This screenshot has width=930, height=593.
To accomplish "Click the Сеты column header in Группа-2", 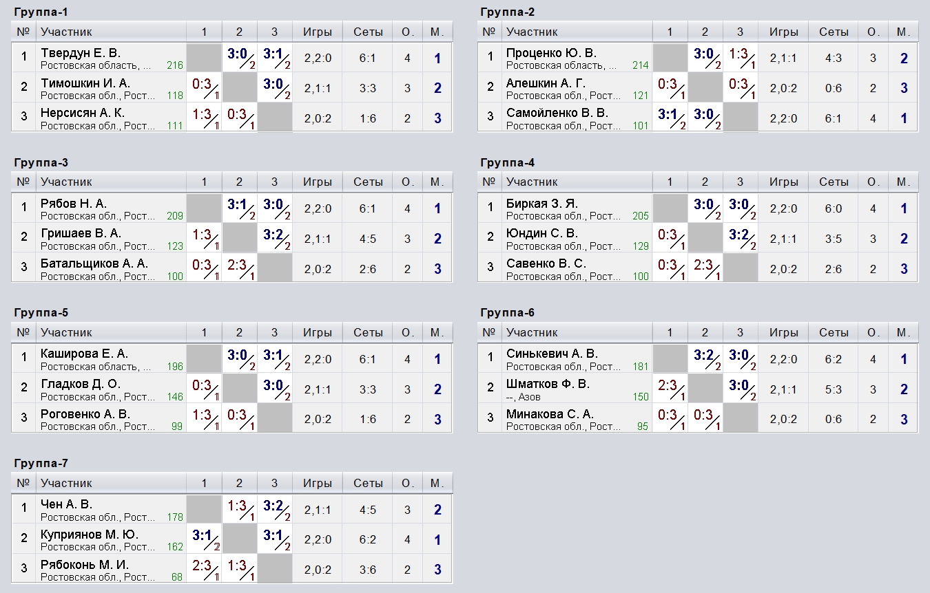I will pos(834,32).
